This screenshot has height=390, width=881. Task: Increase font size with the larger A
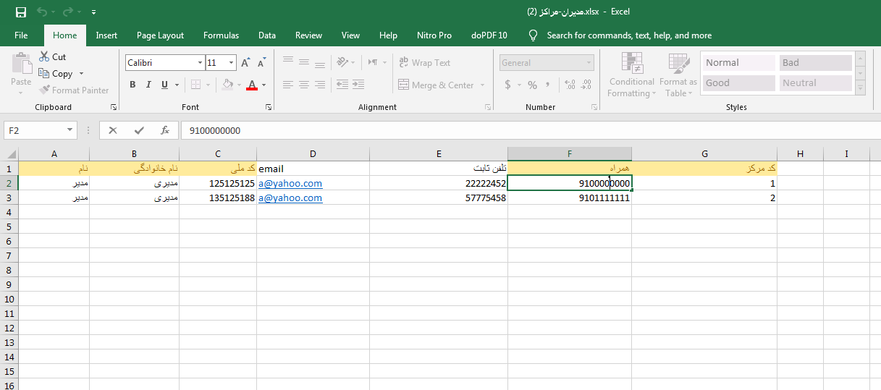click(245, 63)
